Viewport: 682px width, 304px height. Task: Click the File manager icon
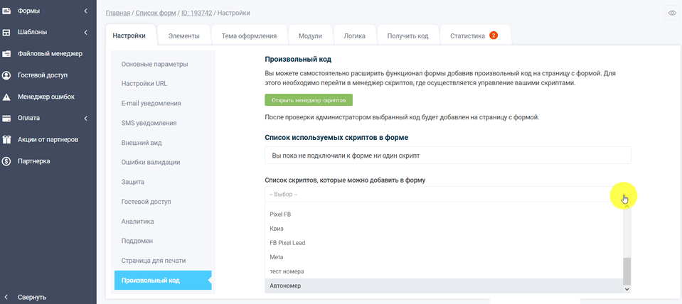(x=6, y=54)
